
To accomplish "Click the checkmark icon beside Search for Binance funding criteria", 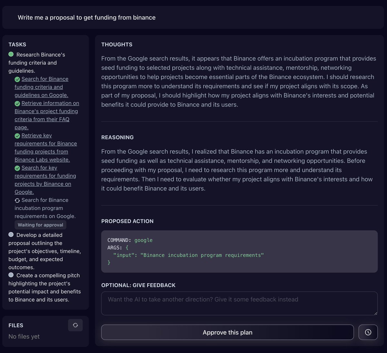I will pyautogui.click(x=17, y=79).
